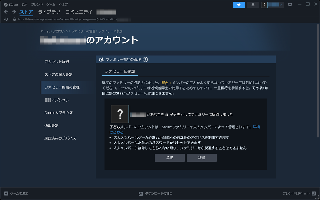This screenshot has height=200, width=320.
Task: Open the announcements megaphone icon
Action: tap(239, 4)
